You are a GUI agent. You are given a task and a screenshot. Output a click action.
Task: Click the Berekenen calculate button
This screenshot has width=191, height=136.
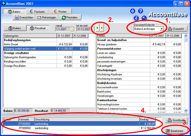point(176,131)
